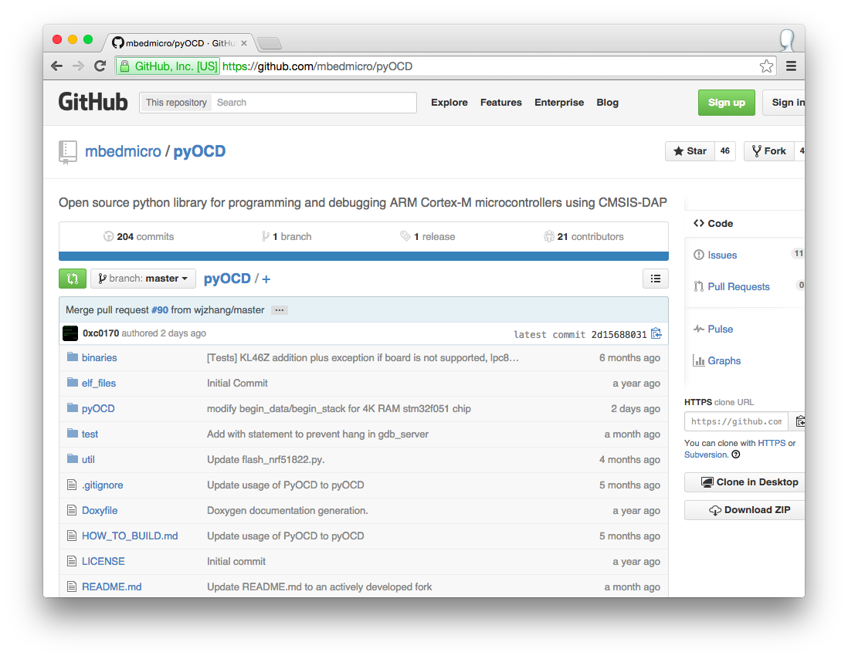Click Explore in the top navigation
This screenshot has width=848, height=659.
(x=449, y=103)
